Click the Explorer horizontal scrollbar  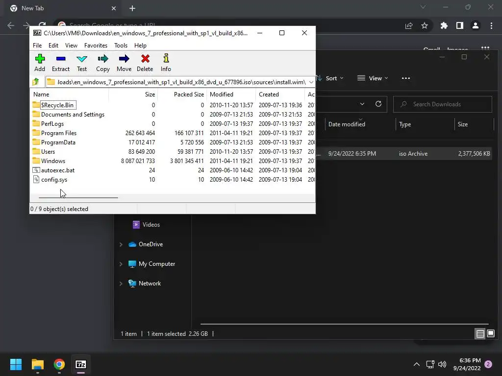[x=344, y=324]
